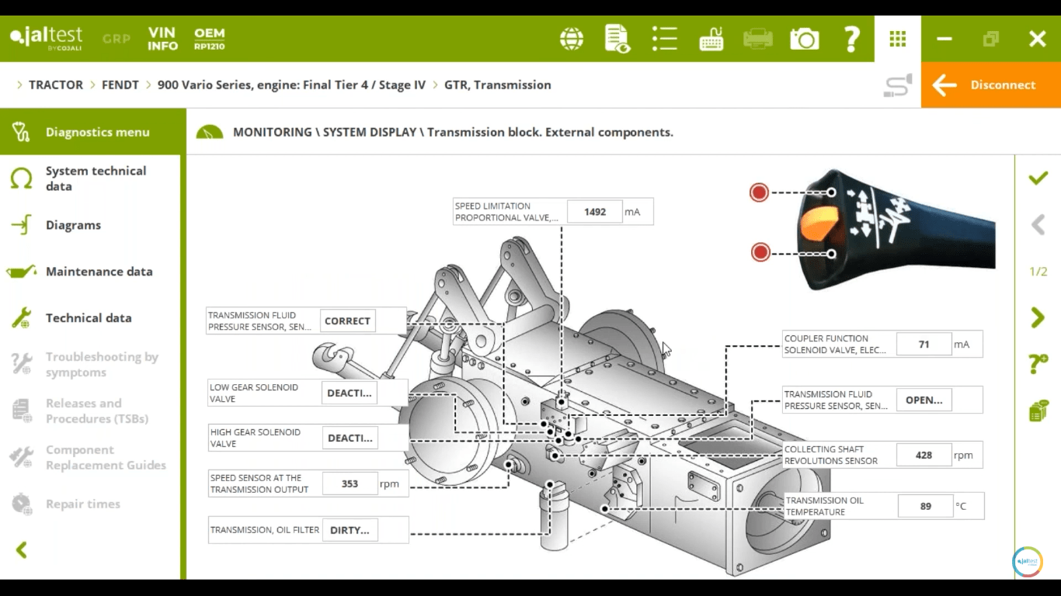Open help with the question mark icon
Screen dimensions: 1061x596
(x=851, y=39)
